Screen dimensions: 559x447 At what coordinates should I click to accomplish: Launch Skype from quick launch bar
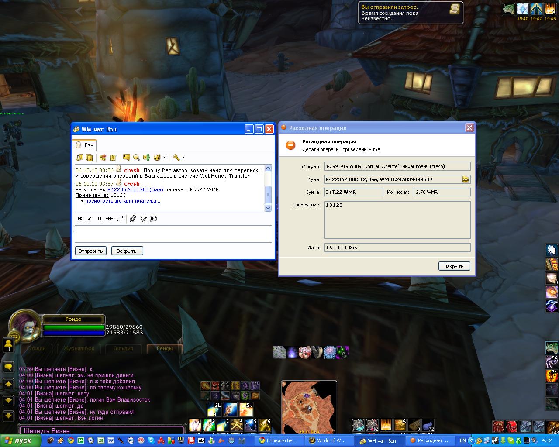151,440
